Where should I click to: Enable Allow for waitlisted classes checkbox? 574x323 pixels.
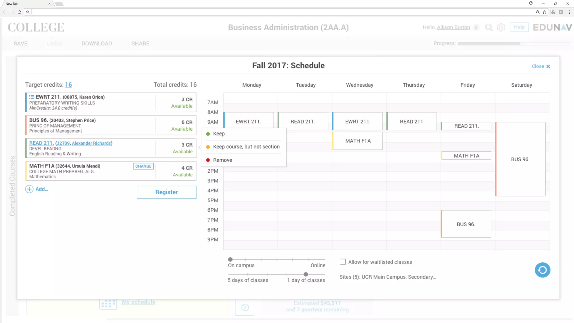(x=342, y=262)
